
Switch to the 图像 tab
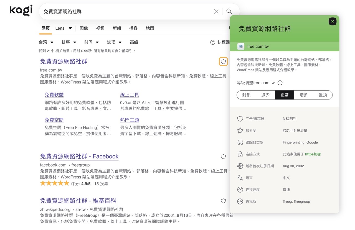[x=84, y=28]
